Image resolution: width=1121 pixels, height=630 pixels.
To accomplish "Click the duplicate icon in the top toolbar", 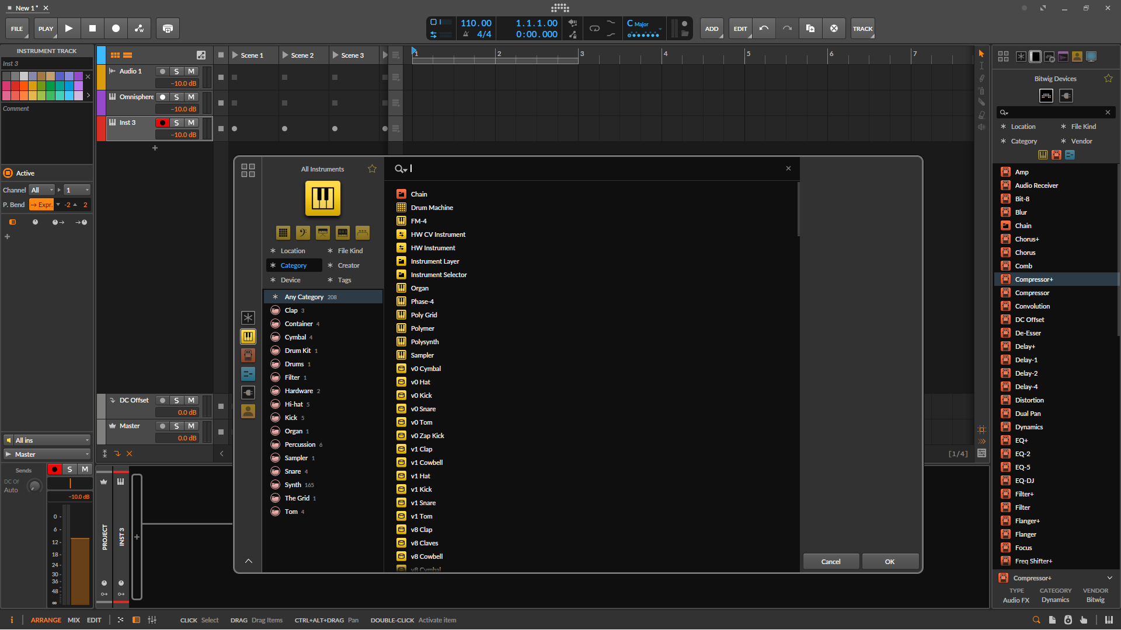I will pos(810,28).
